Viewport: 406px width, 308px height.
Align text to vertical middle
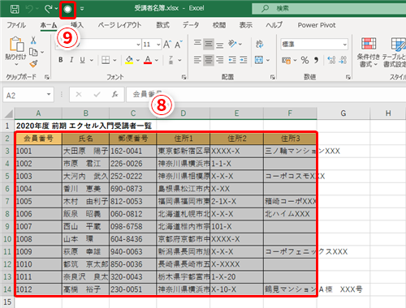pyautogui.click(x=209, y=44)
